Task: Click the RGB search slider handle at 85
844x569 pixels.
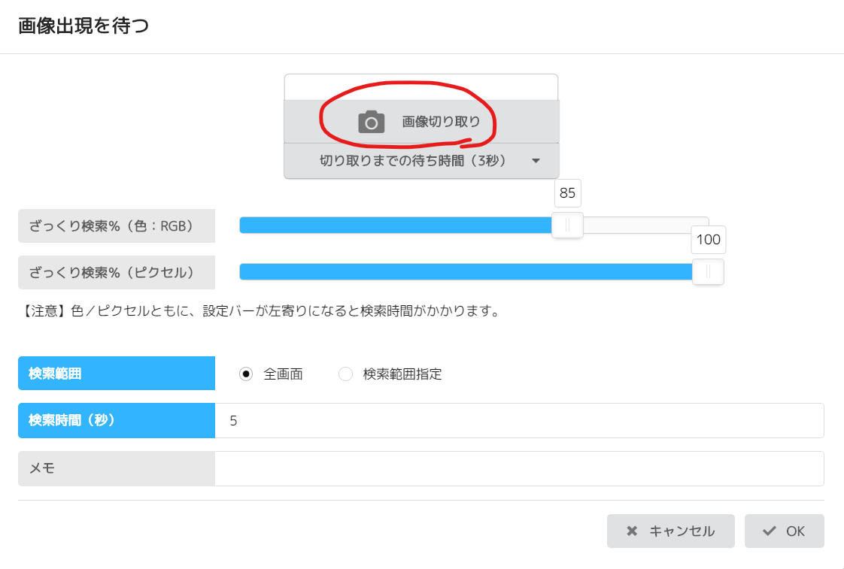Action: (567, 225)
